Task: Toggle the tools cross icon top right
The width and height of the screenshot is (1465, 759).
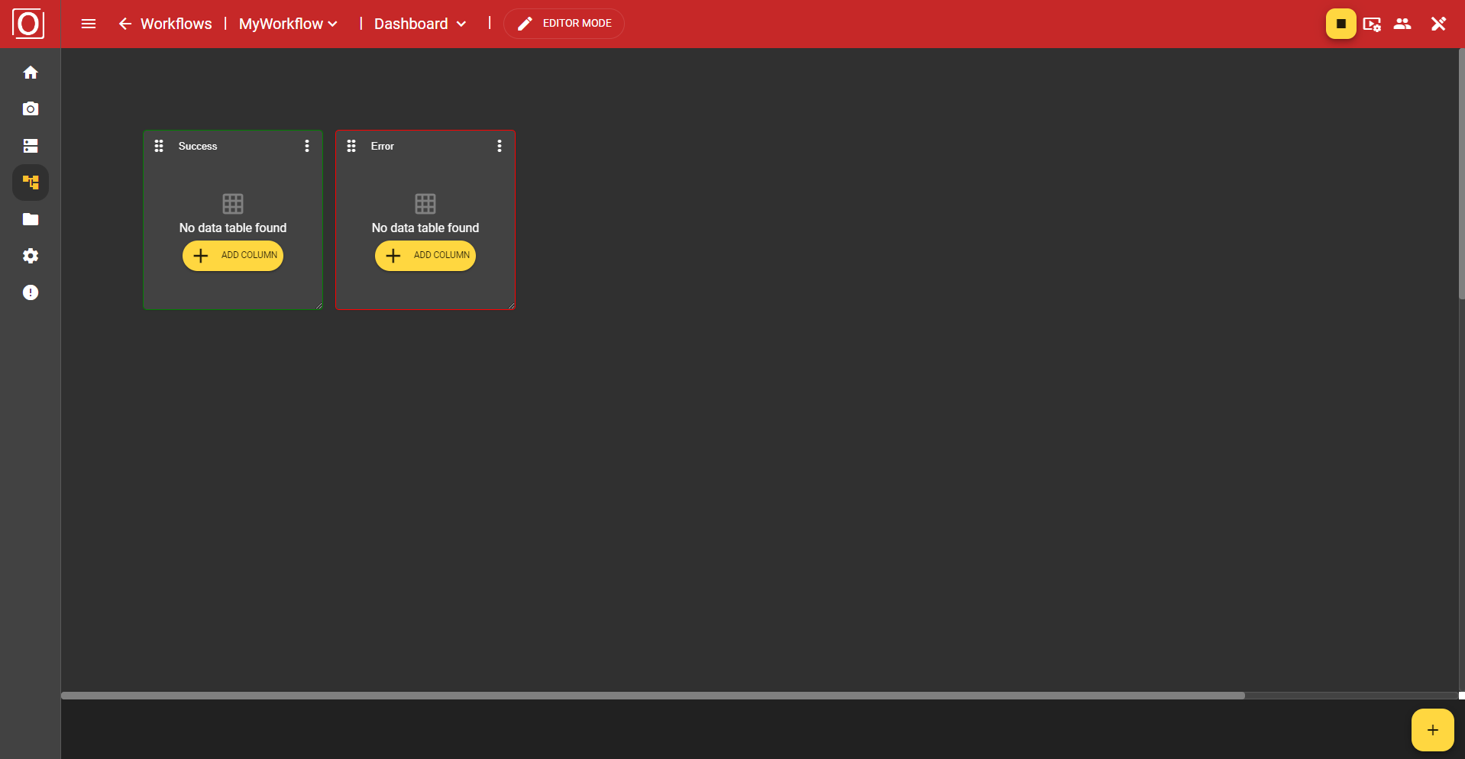Action: pos(1439,24)
